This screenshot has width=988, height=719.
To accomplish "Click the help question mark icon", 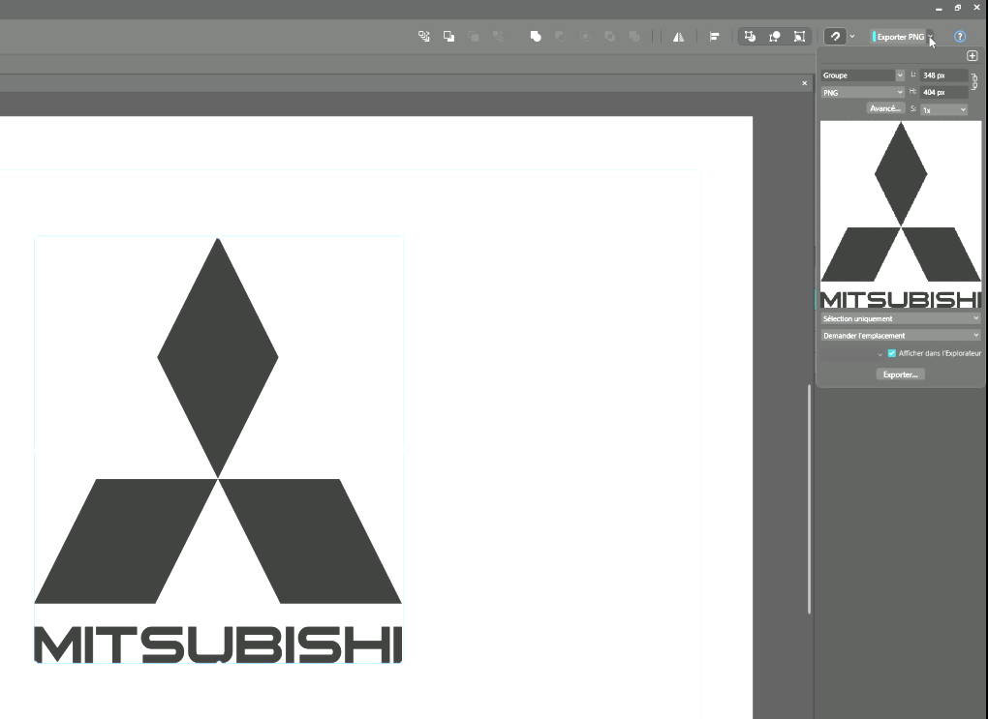I will (x=960, y=37).
